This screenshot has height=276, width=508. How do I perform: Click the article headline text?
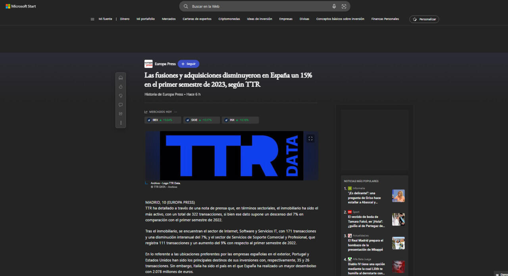(228, 80)
